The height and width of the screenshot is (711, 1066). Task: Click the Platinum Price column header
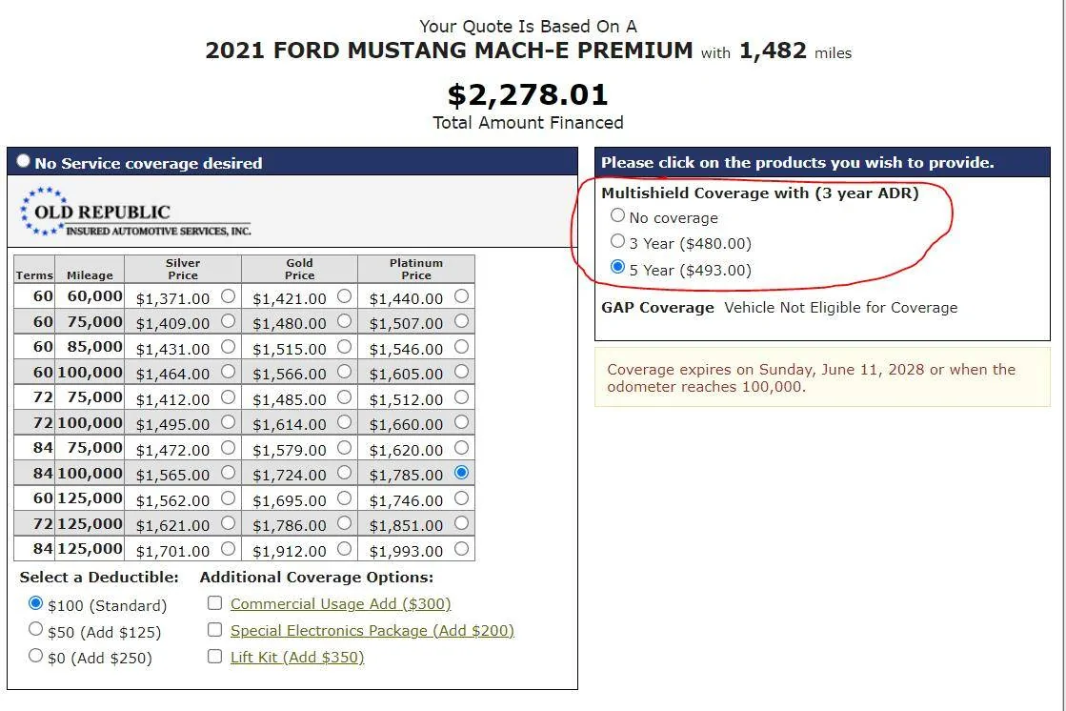416,269
